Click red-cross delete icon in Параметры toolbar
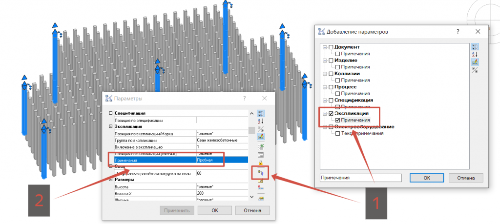This screenshot has width=500, height=224. pyautogui.click(x=261, y=188)
